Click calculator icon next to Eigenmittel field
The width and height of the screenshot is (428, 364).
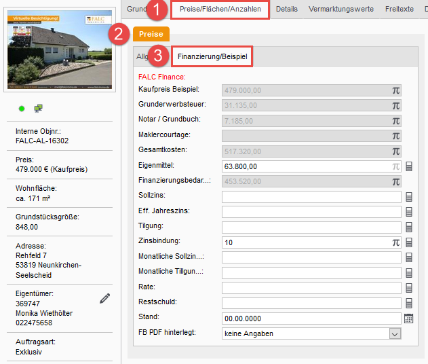click(409, 166)
